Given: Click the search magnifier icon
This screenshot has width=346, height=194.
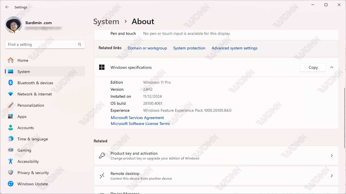Looking at the screenshot, I should point(80,44).
